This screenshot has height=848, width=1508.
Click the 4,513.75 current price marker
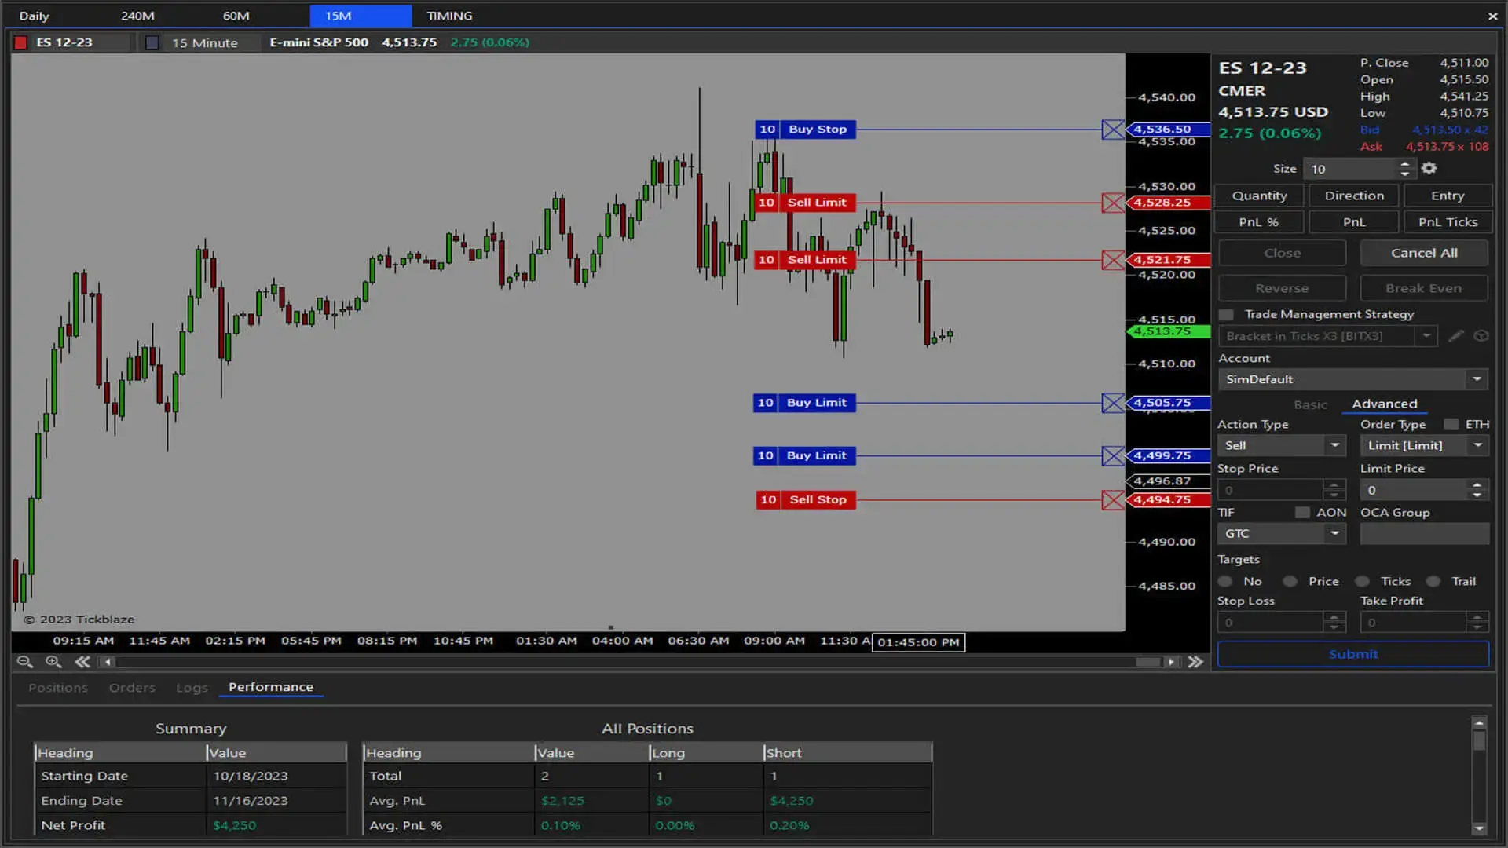pyautogui.click(x=1167, y=331)
